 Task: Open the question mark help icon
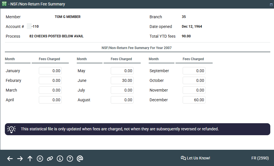point(70,159)
